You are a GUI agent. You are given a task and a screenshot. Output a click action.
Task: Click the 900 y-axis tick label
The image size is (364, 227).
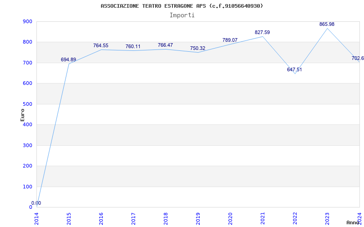(27, 21)
